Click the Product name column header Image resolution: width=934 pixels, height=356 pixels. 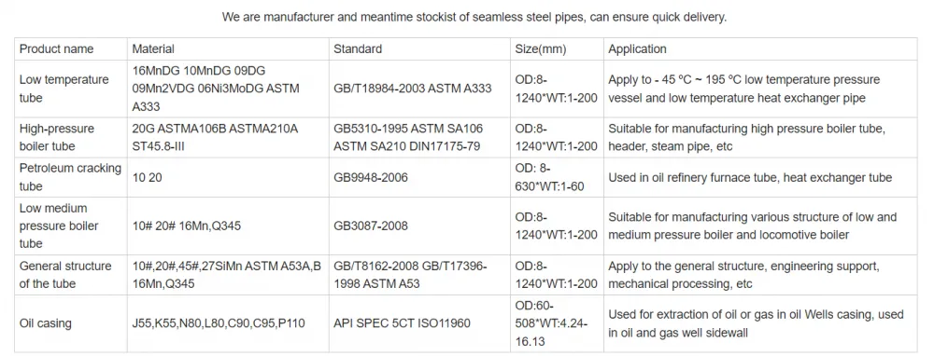[x=71, y=48]
